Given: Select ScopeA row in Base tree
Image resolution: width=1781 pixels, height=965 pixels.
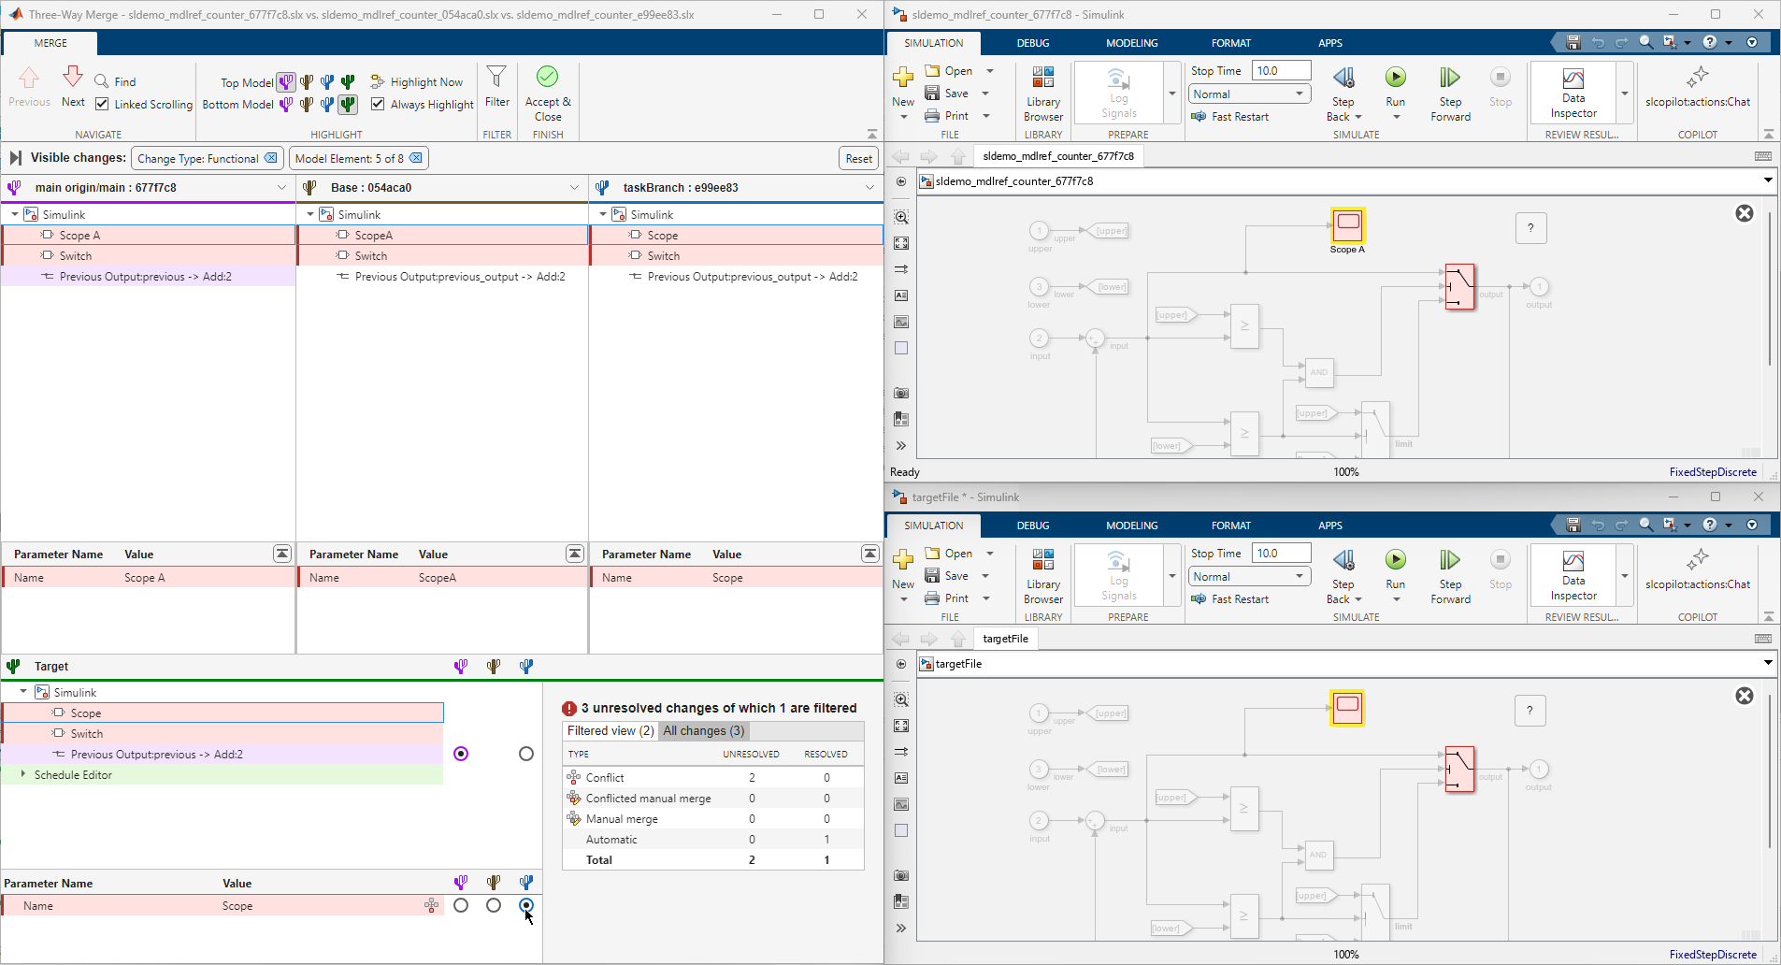Looking at the screenshot, I should click(442, 236).
